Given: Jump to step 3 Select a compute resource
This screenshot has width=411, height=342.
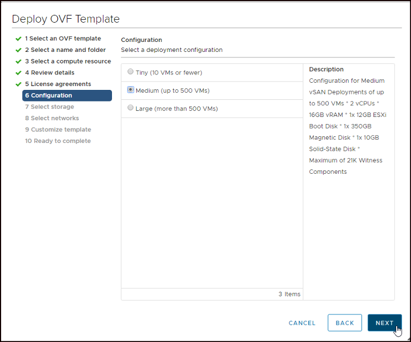Looking at the screenshot, I should (x=68, y=61).
